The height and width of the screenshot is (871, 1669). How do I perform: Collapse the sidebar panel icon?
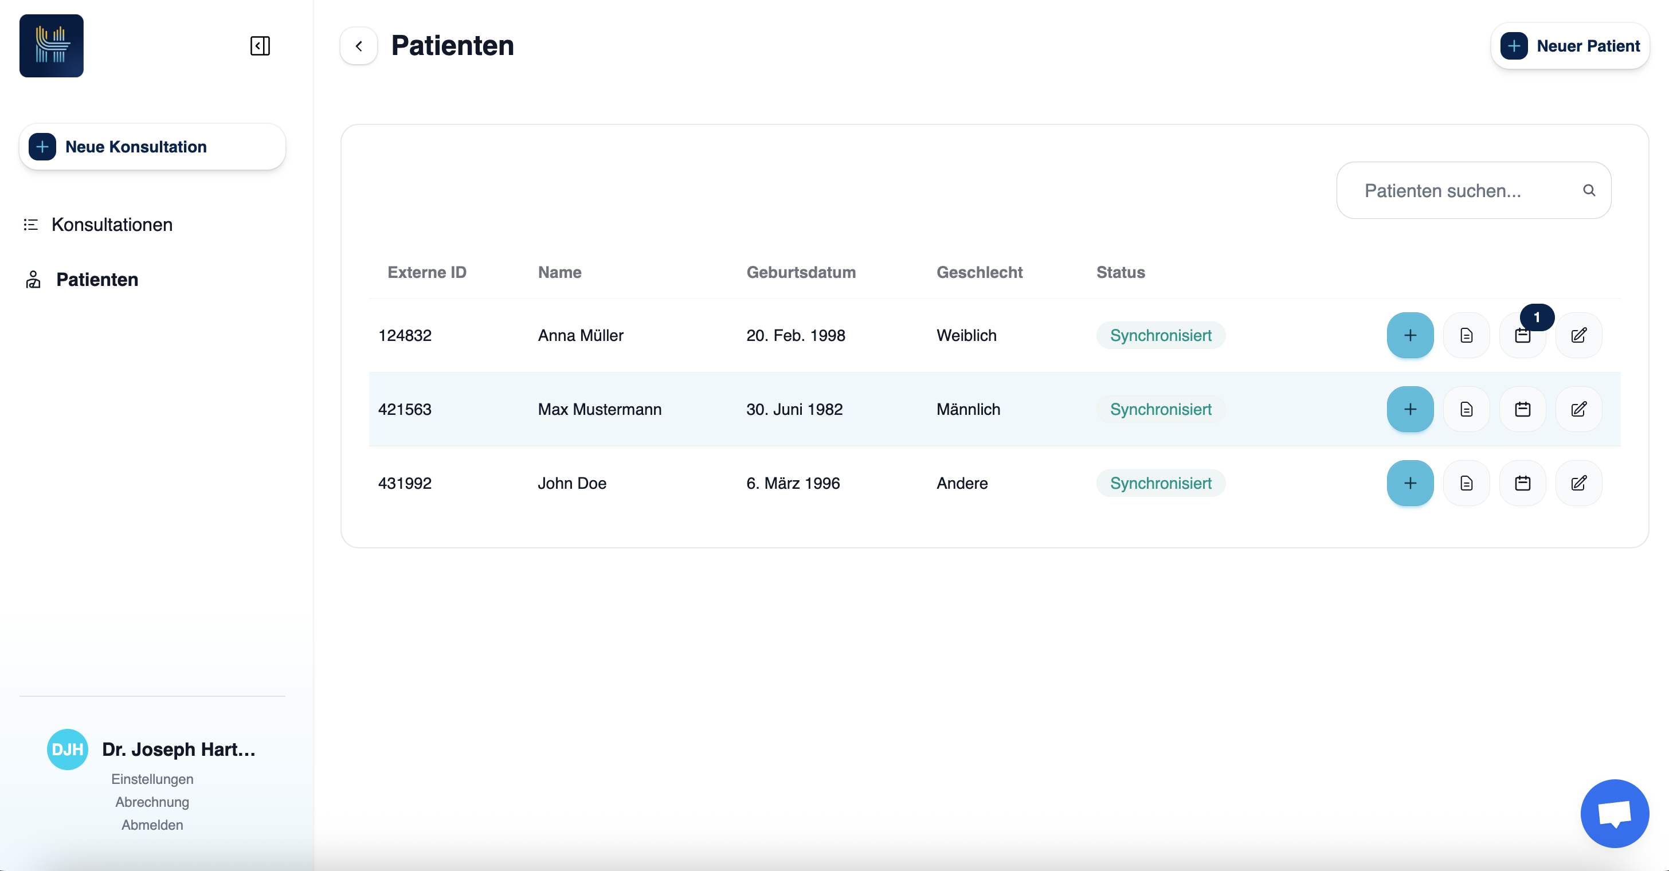tap(260, 46)
